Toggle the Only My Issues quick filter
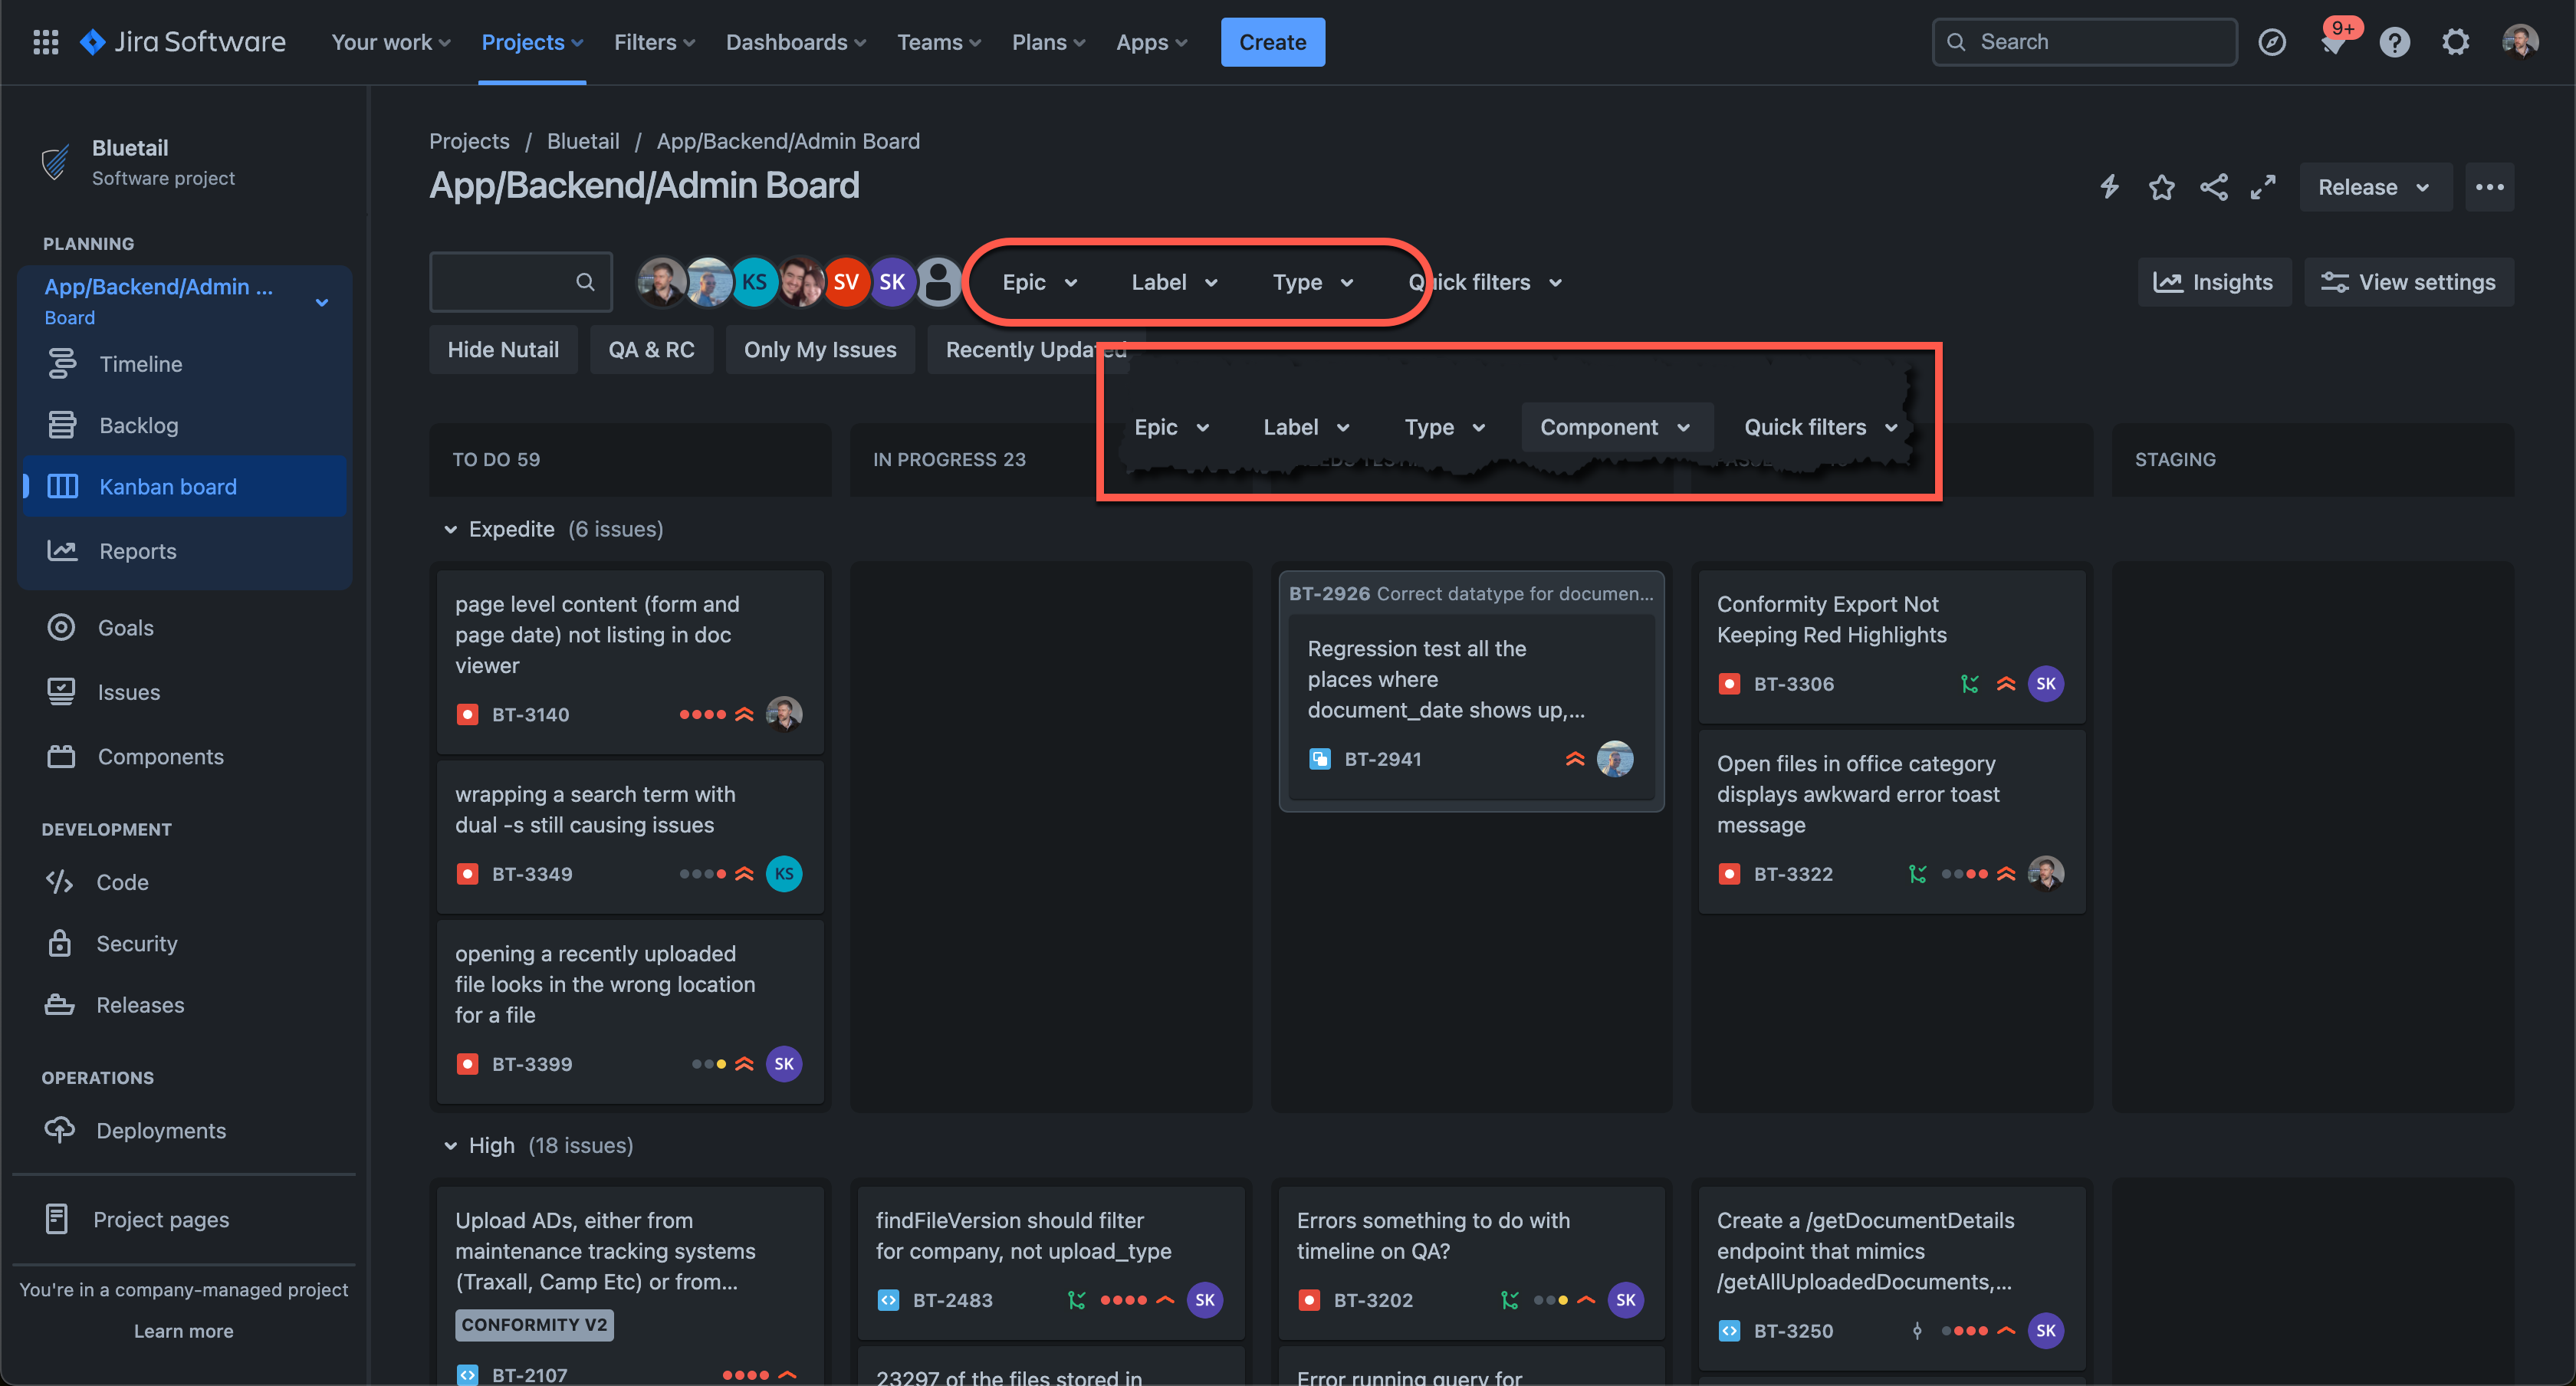The height and width of the screenshot is (1386, 2576). pyautogui.click(x=820, y=349)
